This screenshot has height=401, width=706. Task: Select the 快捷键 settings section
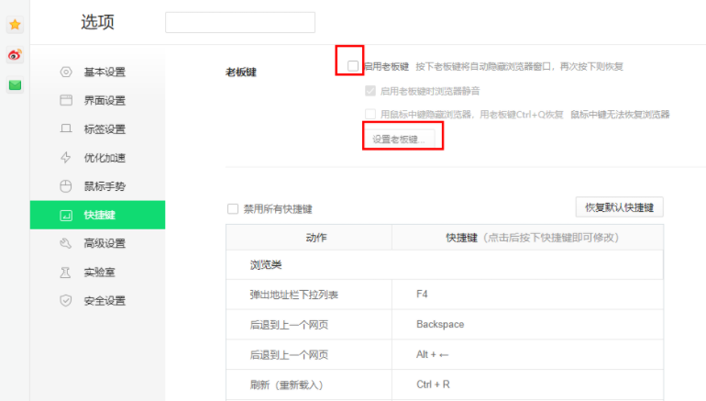pyautogui.click(x=98, y=215)
